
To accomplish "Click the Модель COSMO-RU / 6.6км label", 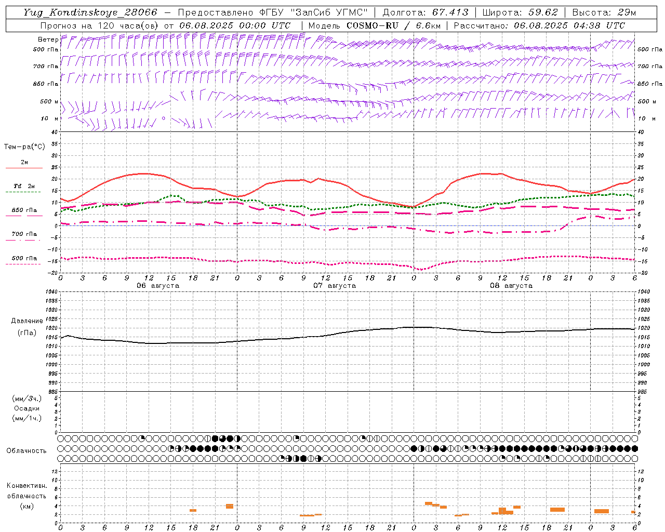I will tap(374, 25).
